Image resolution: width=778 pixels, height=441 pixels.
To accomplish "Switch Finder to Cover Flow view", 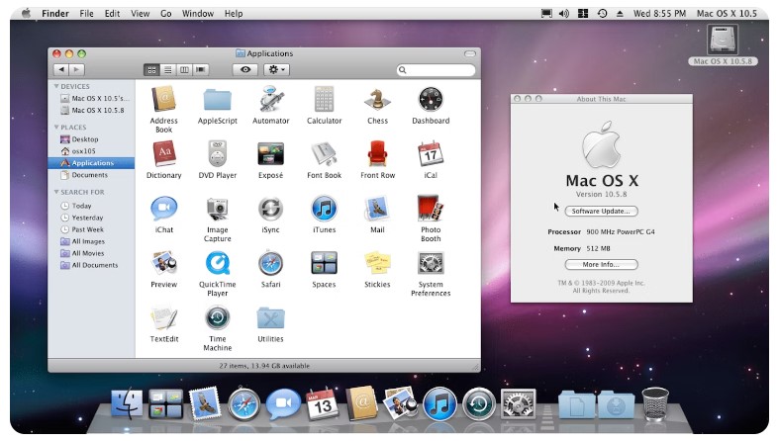I will [x=201, y=70].
